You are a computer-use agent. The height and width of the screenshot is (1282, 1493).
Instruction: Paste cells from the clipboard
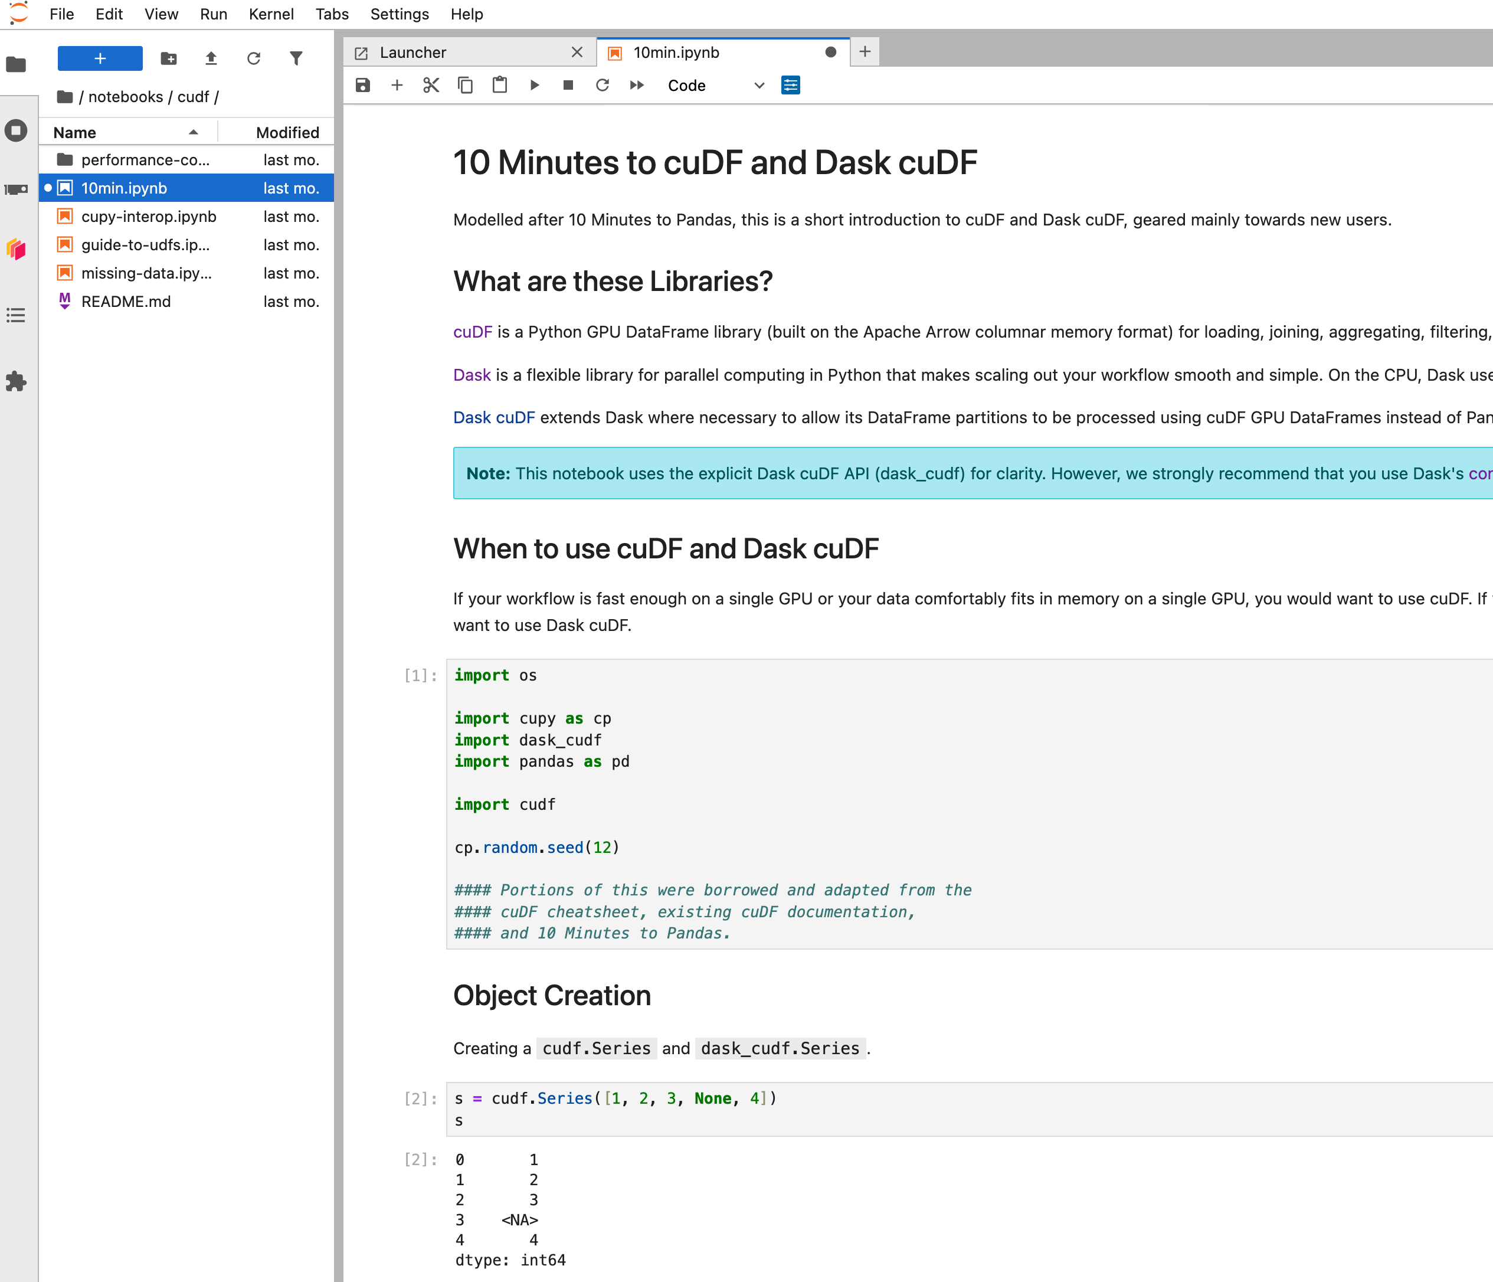pyautogui.click(x=499, y=85)
